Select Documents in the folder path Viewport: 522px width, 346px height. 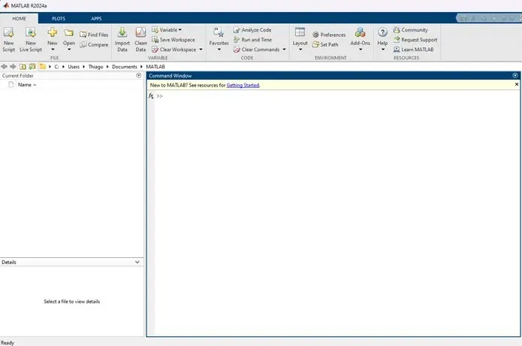125,67
